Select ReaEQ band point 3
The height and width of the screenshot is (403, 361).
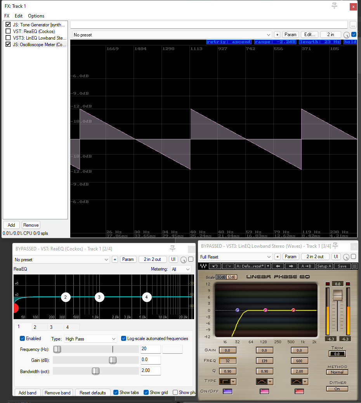click(x=99, y=297)
